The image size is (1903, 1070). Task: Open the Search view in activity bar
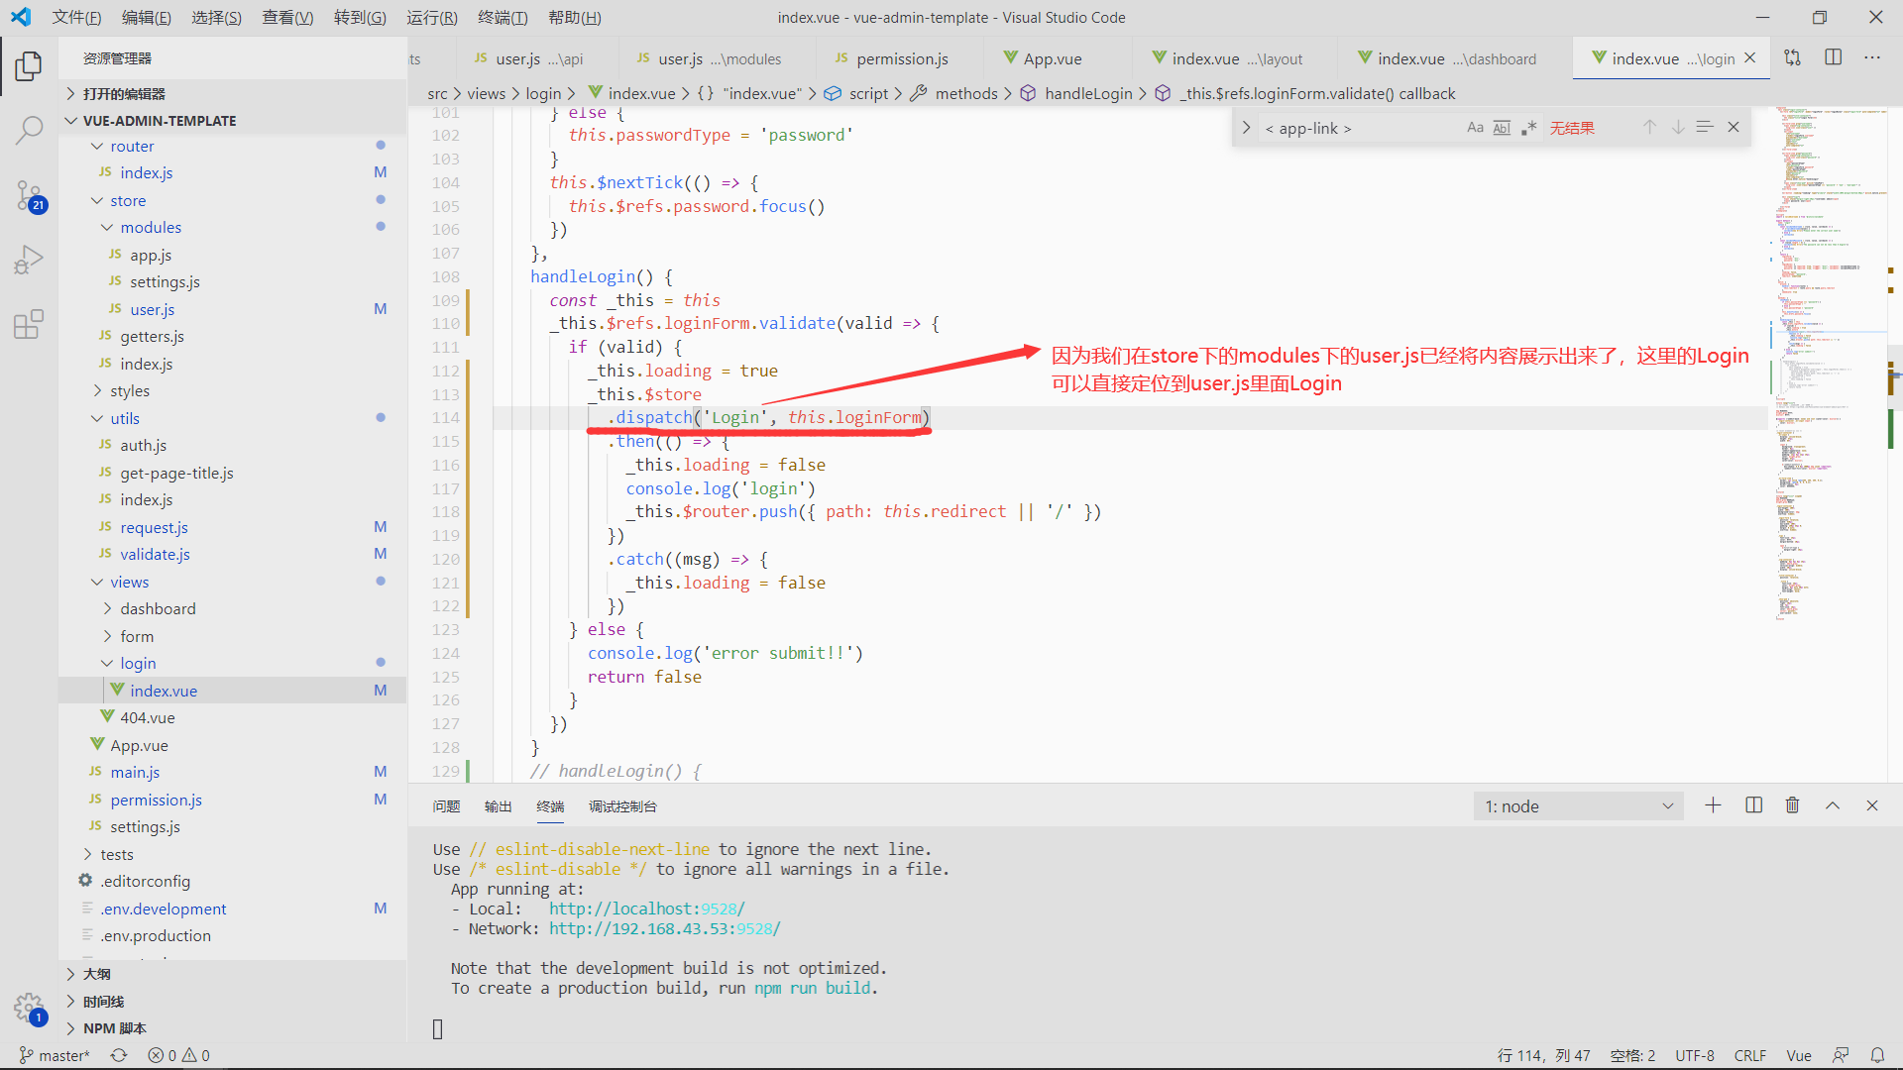click(29, 129)
